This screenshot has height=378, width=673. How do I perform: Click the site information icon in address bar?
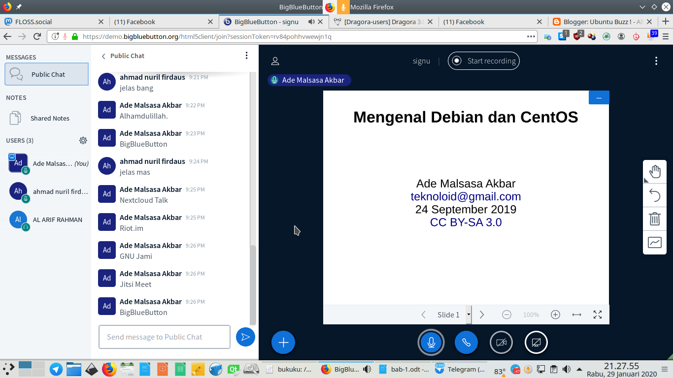tap(55, 36)
